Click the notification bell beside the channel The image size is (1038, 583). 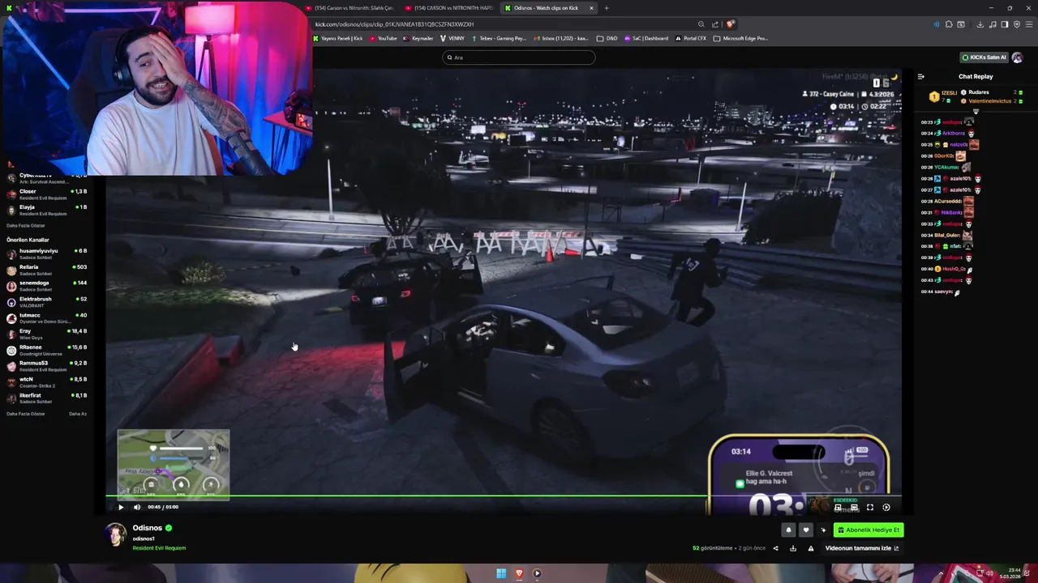788,530
